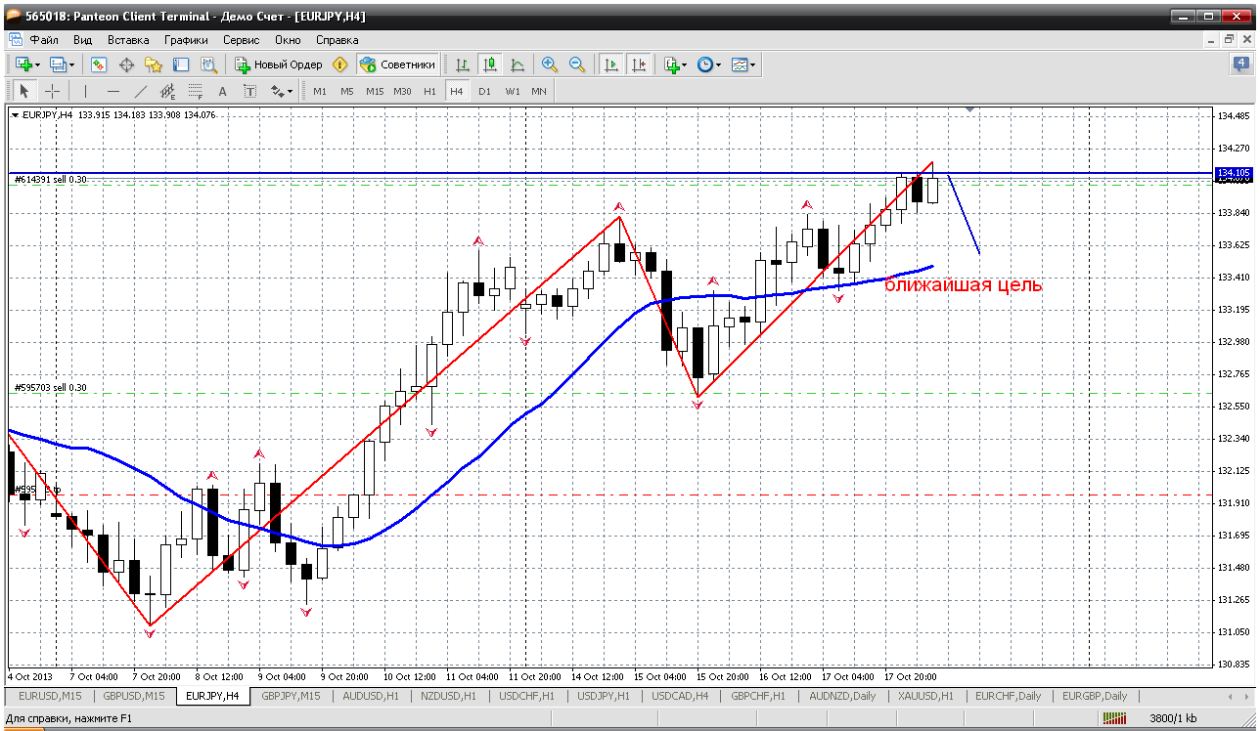The width and height of the screenshot is (1260, 731).
Task: Select the equidistant channel tool
Action: [167, 91]
